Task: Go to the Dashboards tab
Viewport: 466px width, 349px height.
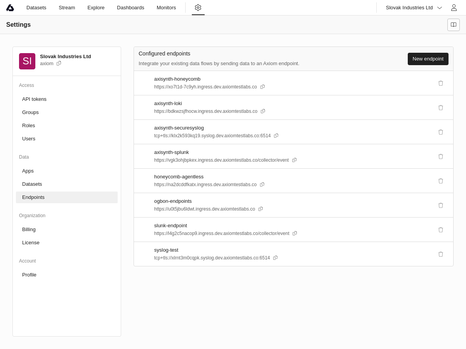Action: 130,8
